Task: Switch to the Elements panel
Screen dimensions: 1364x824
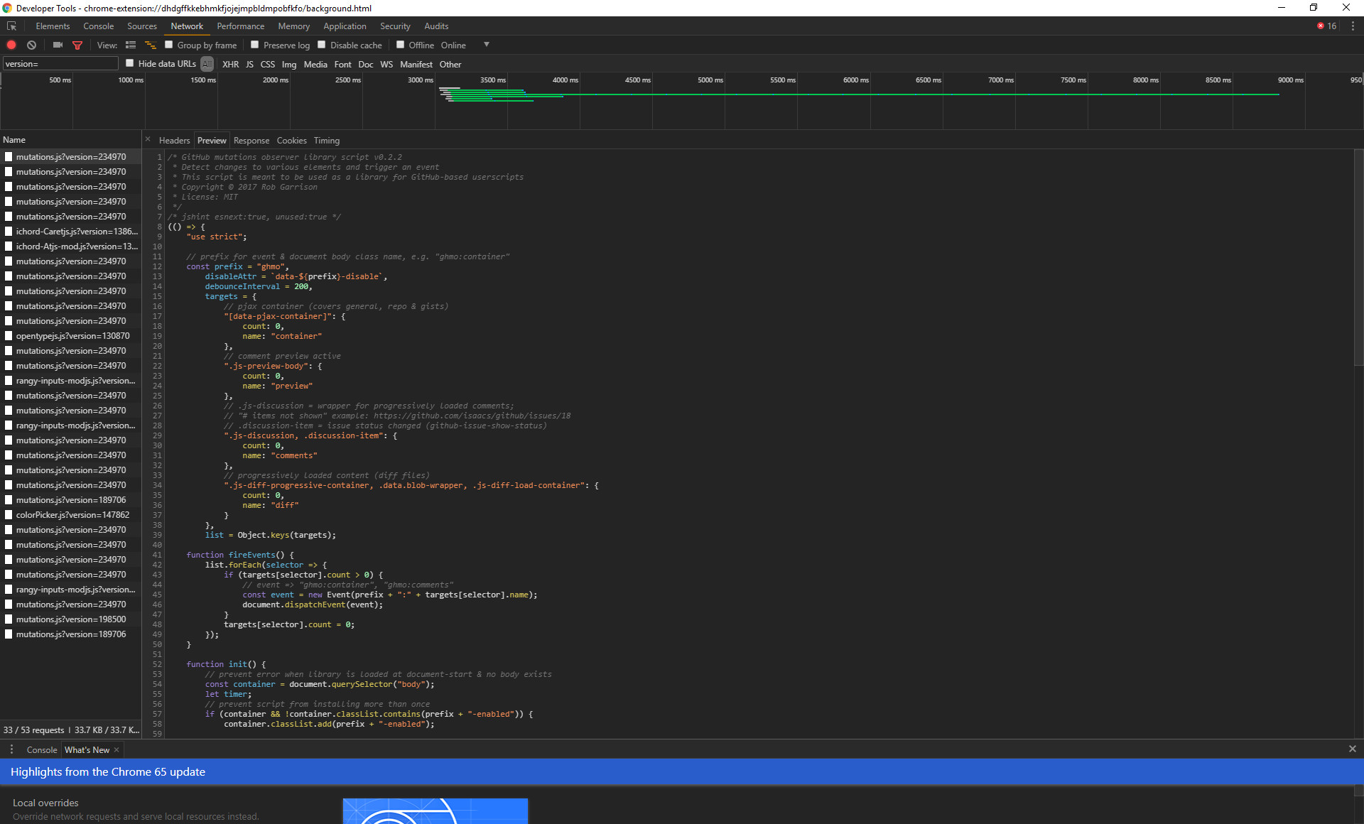Action: 53,26
